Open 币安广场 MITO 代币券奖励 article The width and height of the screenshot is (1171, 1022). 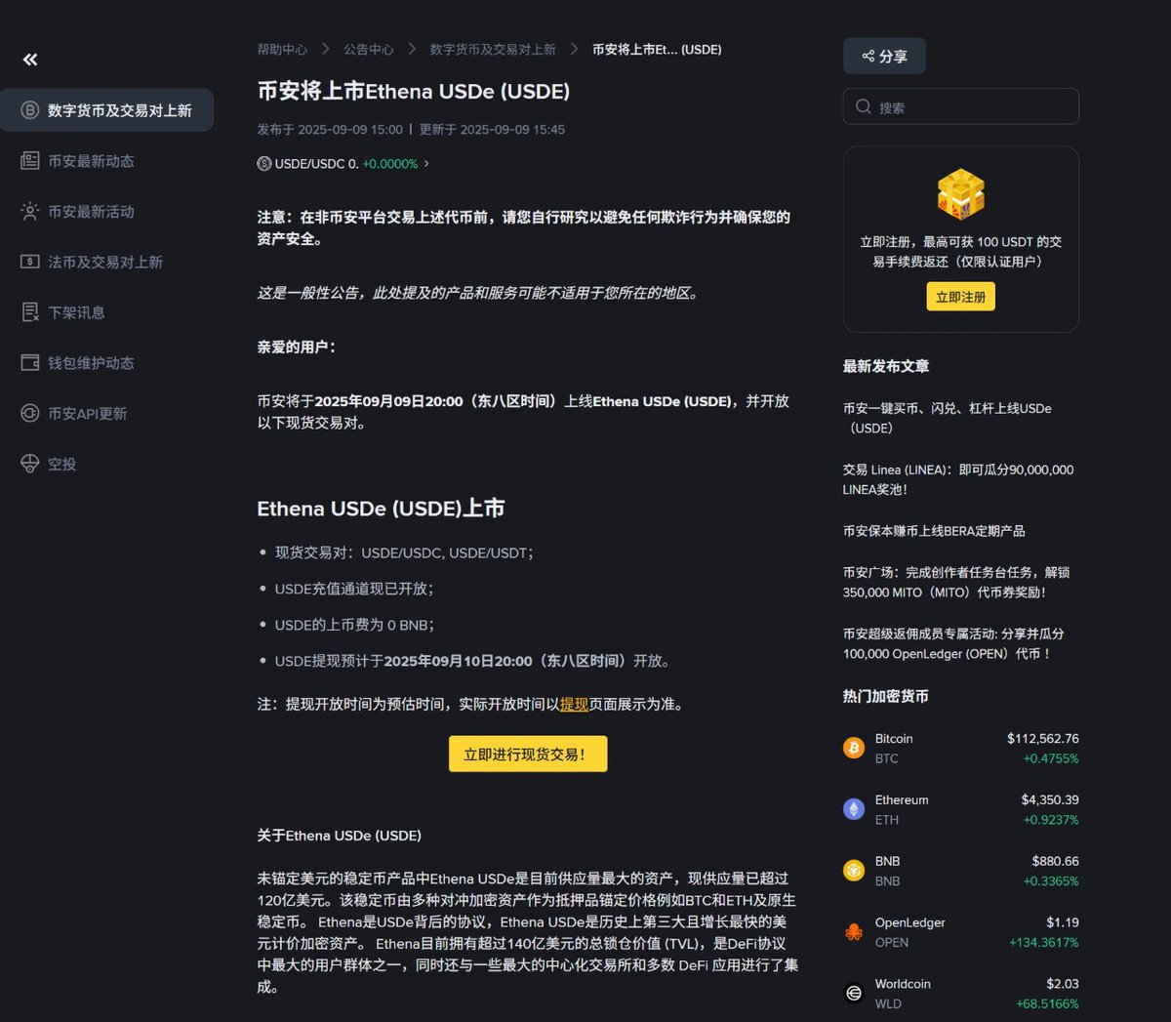[956, 582]
